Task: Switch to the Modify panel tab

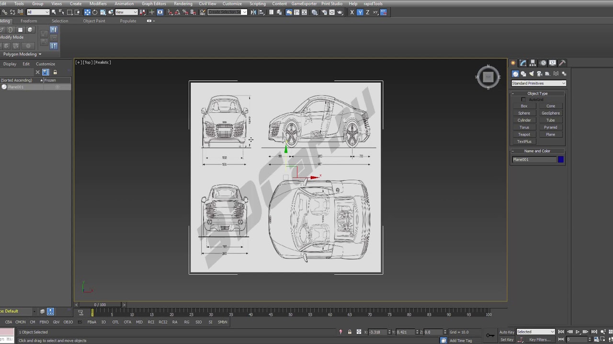Action: pyautogui.click(x=523, y=63)
